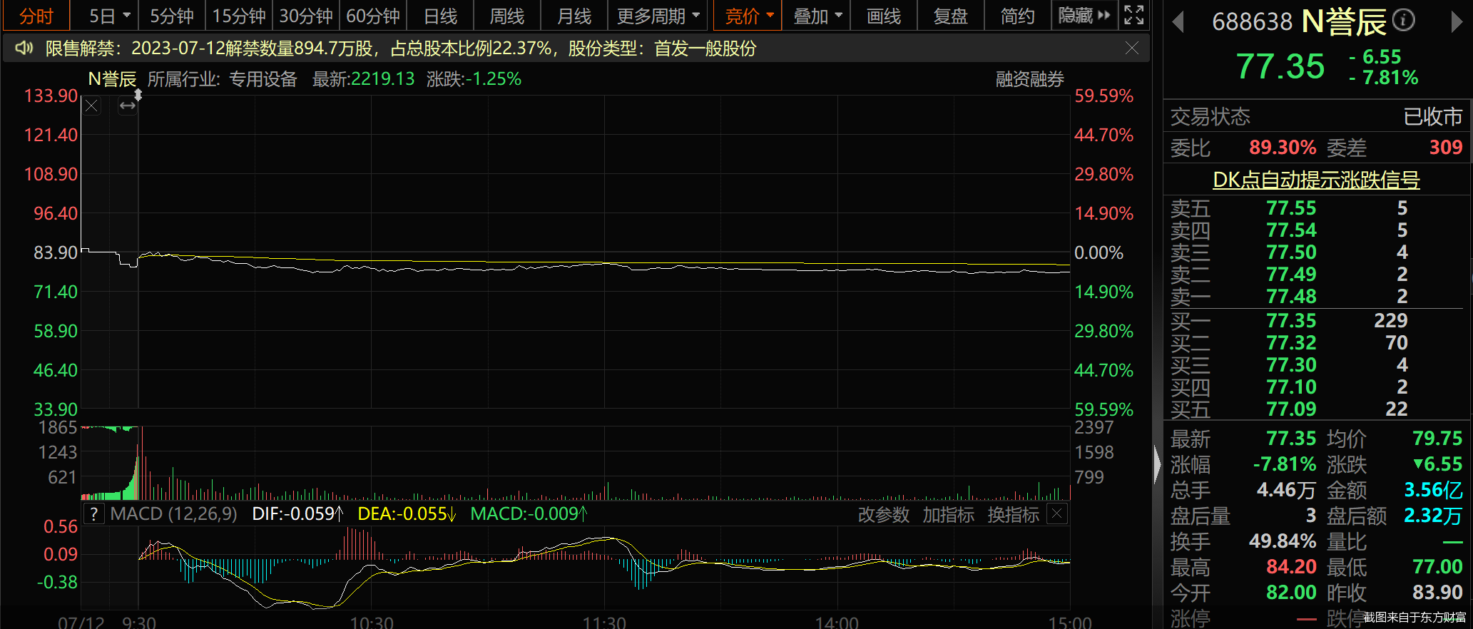Toggle fullscreen chart view icon

click(x=1133, y=15)
